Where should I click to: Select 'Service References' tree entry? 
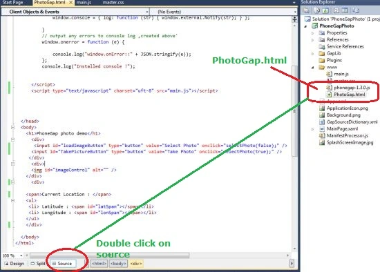(345, 46)
